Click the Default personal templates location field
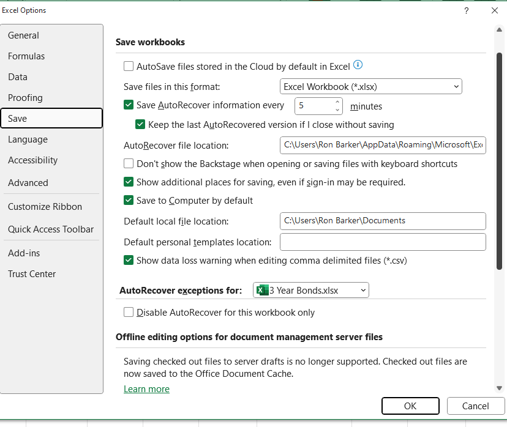This screenshot has width=507, height=427. click(x=383, y=242)
